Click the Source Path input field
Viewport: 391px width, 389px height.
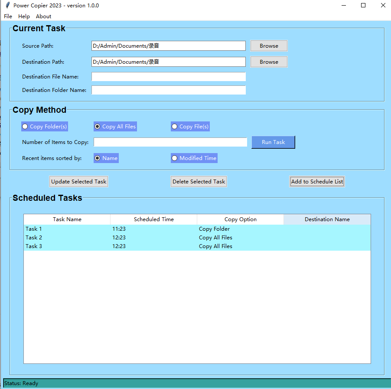(169, 46)
